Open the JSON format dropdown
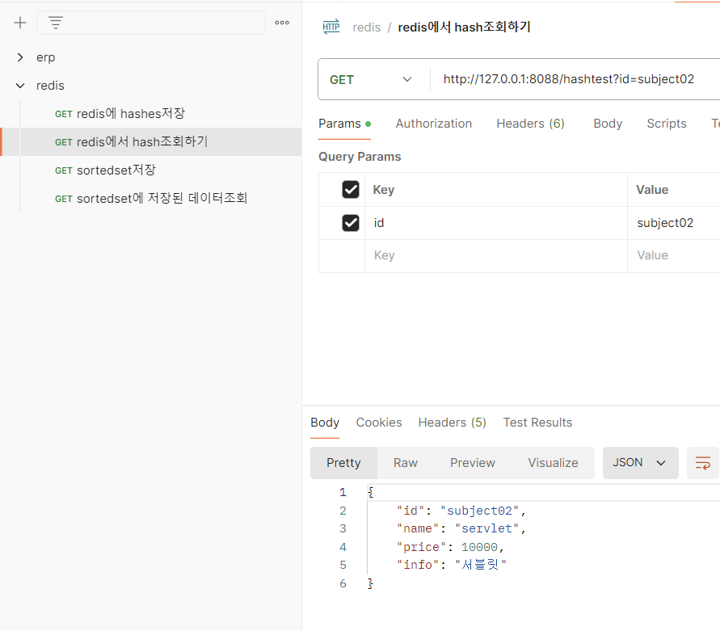720x631 pixels. [x=640, y=463]
